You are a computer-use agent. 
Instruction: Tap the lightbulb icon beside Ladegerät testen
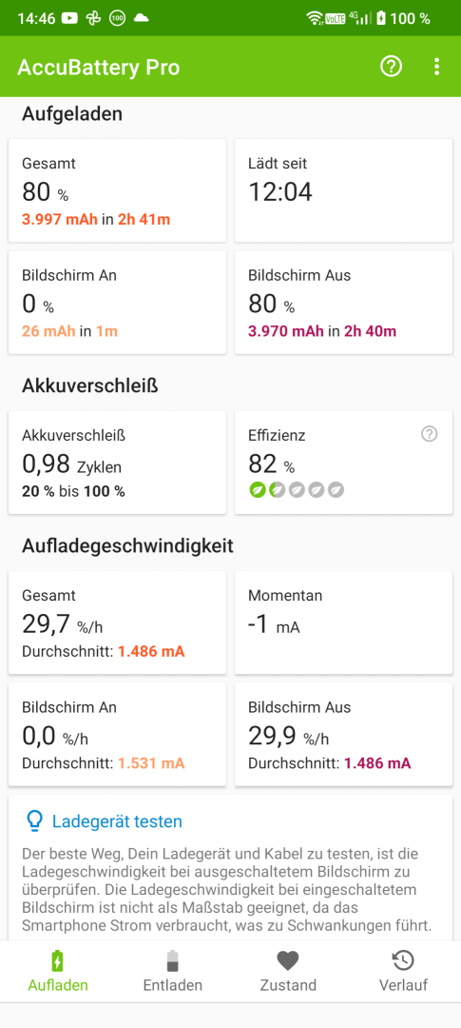point(34,820)
